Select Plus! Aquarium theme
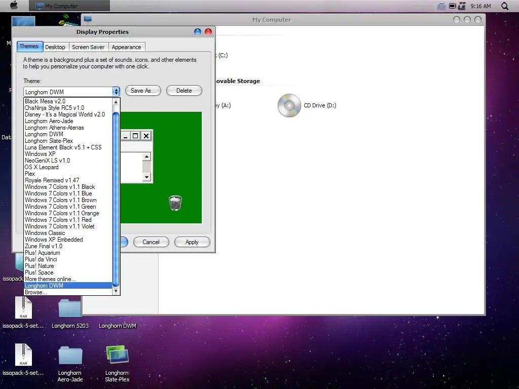The height and width of the screenshot is (389, 519). [68, 253]
